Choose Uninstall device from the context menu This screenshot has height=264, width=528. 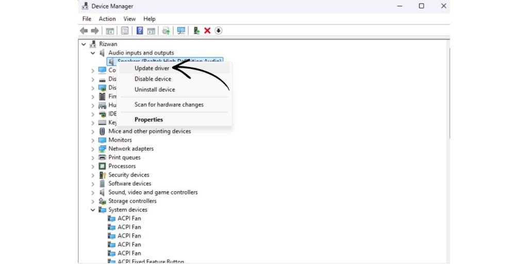[x=174, y=90]
